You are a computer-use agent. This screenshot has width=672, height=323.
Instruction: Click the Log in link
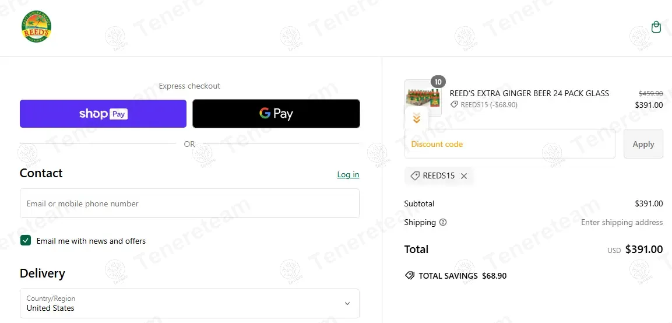(348, 174)
